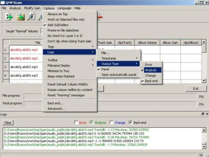
Task: Click Logs text scrollbar up arrow
Action: (x=204, y=130)
